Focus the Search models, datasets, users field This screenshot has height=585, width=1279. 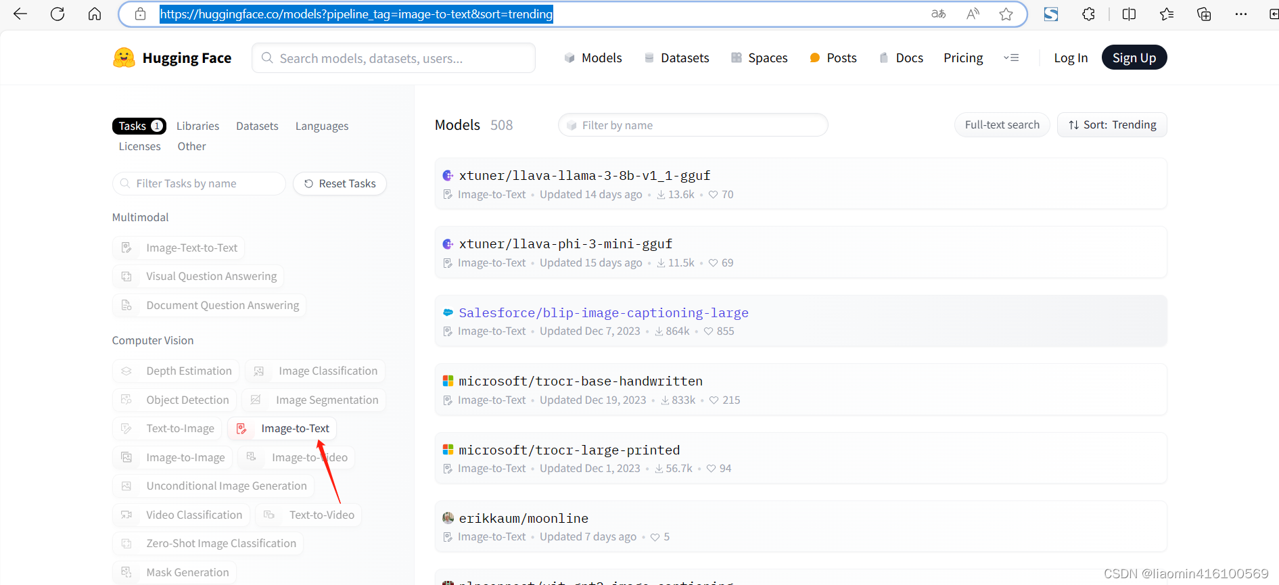pyautogui.click(x=394, y=58)
